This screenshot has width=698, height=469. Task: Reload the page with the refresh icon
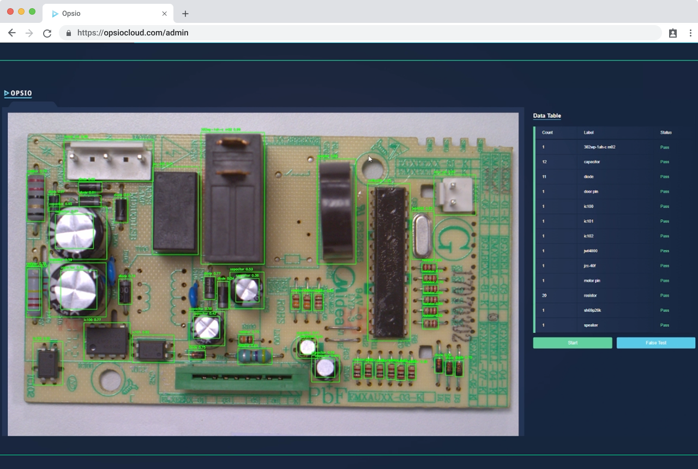(x=46, y=33)
